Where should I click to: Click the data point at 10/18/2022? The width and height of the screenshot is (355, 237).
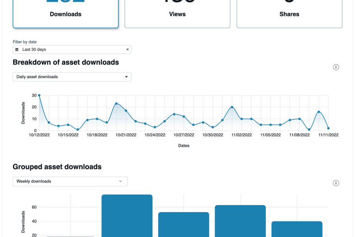[97, 119]
